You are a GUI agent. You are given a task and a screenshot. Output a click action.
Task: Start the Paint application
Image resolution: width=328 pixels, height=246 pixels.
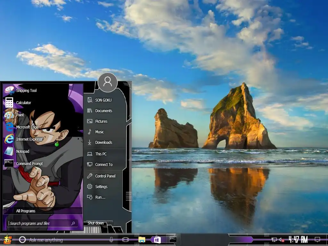click(x=43, y=115)
